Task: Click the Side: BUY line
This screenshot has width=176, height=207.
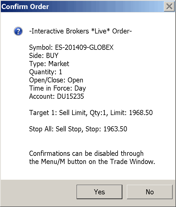Action: tap(44, 56)
